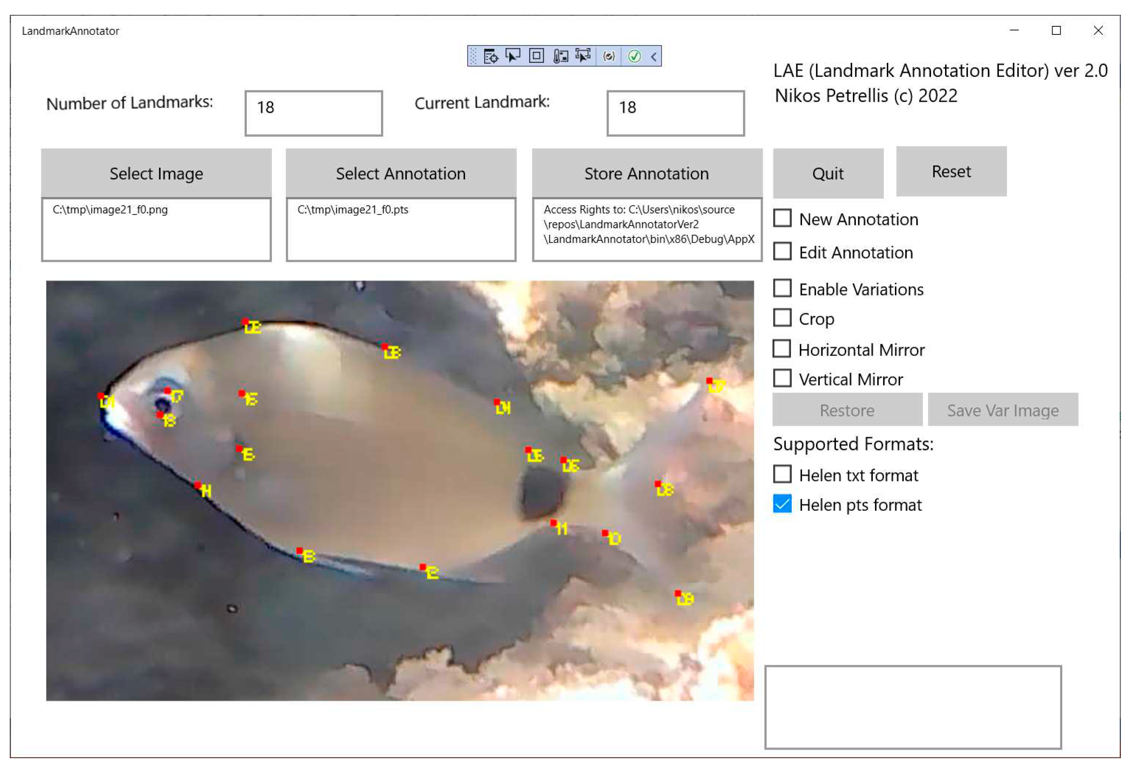
Task: Grab the debug toolbar dotted handle
Action: click(473, 56)
